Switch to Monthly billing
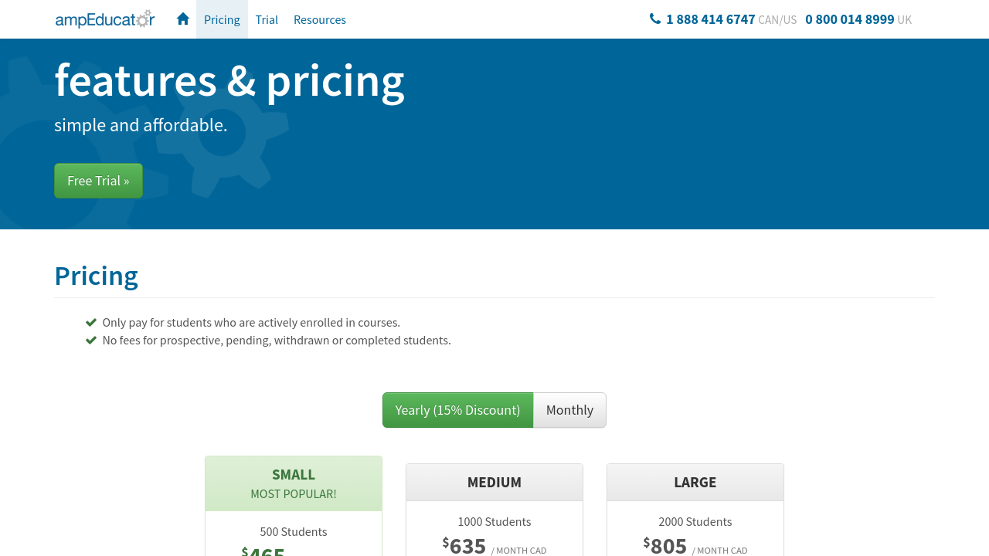 click(x=569, y=410)
